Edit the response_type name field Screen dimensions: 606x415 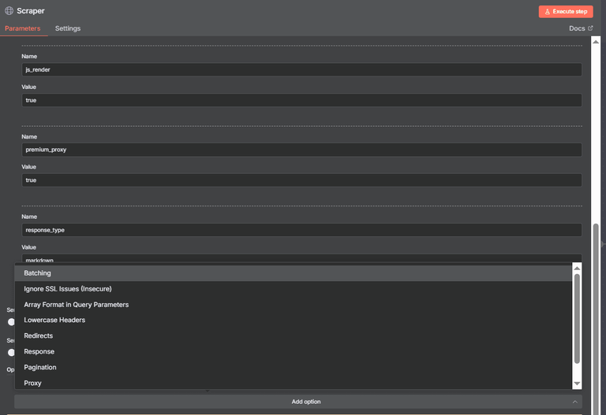[301, 230]
